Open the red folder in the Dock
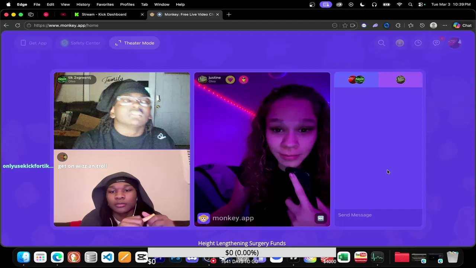The image size is (476, 268). pyautogui.click(x=402, y=257)
